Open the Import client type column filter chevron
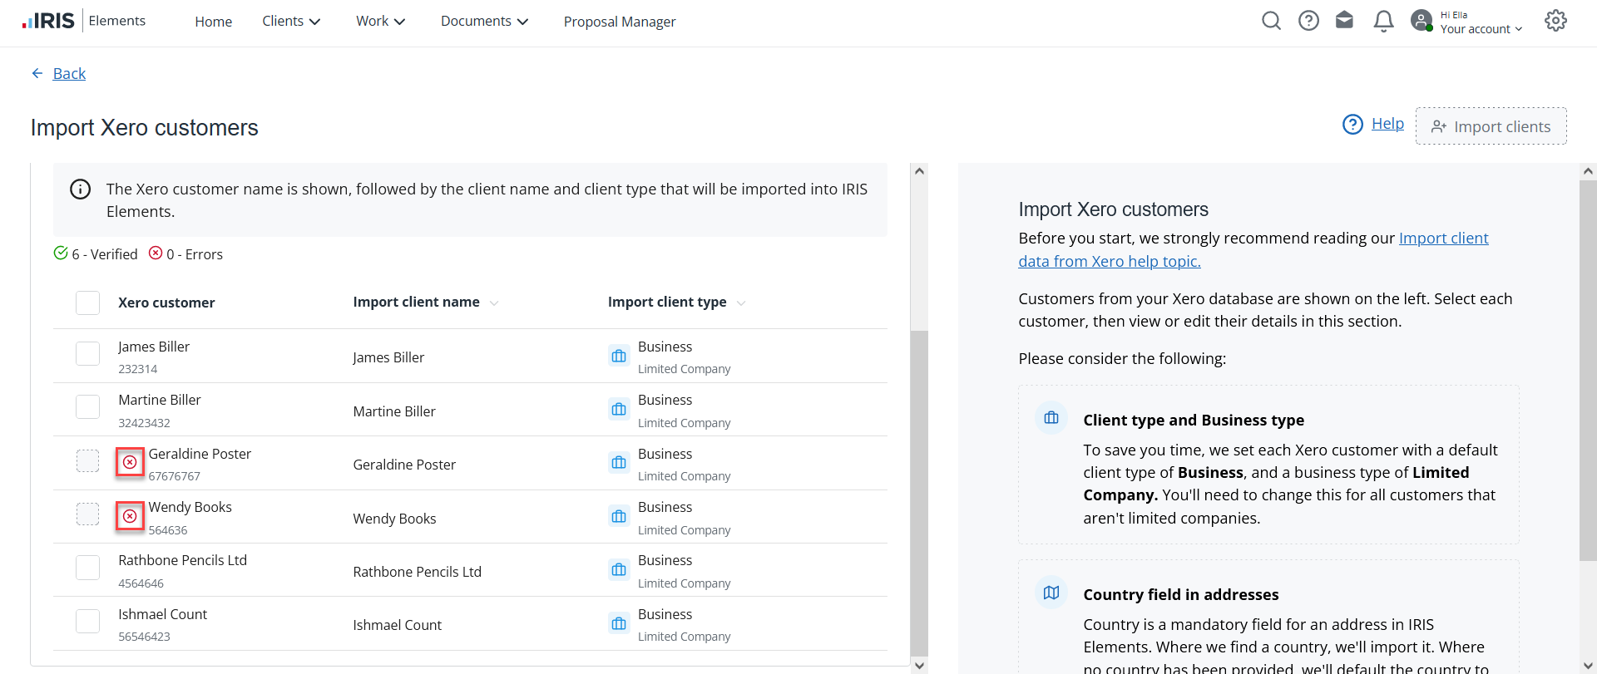Viewport: 1597px width, 674px height. [741, 303]
